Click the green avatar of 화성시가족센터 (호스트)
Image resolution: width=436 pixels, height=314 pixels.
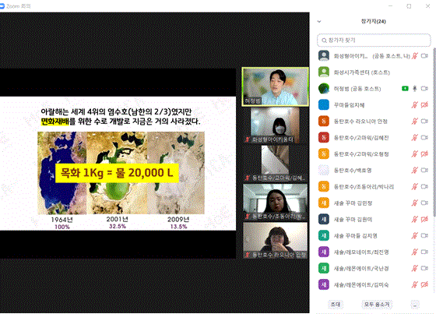pos(324,72)
